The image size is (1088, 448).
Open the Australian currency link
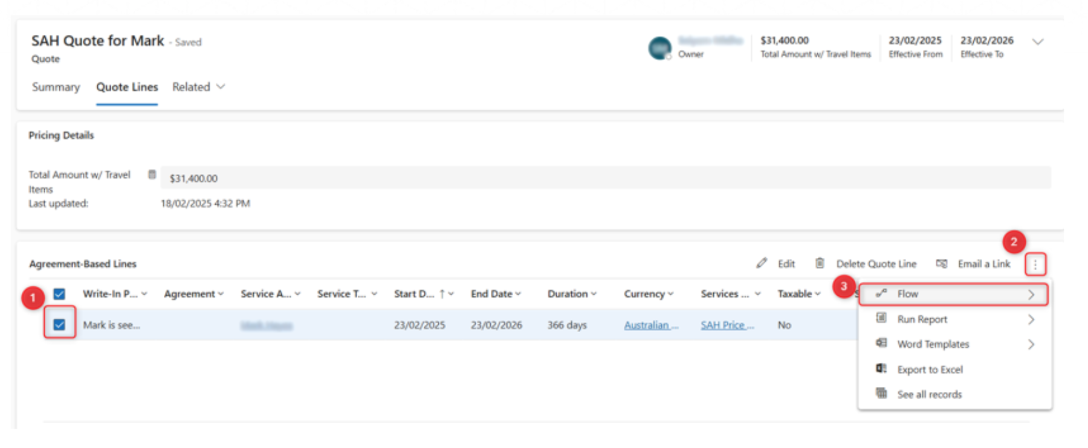click(x=650, y=325)
